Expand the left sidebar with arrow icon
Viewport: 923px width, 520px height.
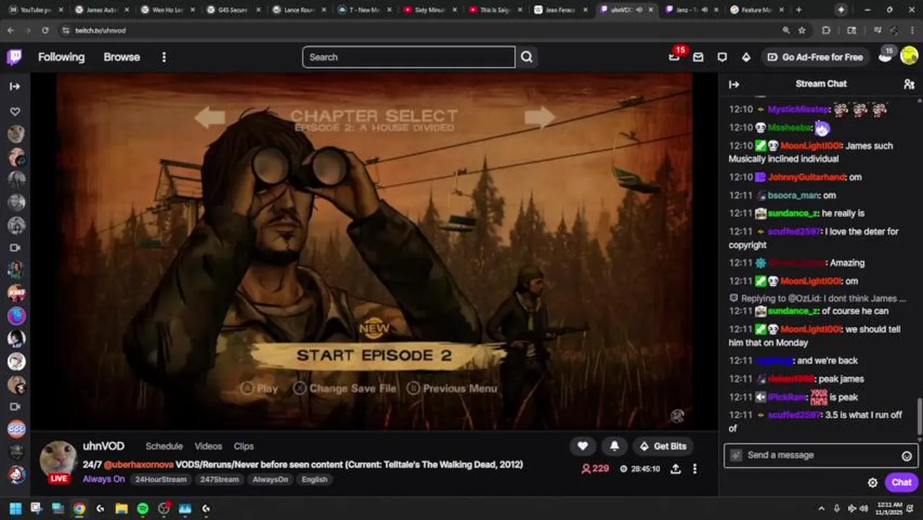click(14, 86)
